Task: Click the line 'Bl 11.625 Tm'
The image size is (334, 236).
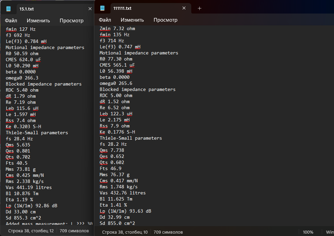Action: [x=116, y=199]
